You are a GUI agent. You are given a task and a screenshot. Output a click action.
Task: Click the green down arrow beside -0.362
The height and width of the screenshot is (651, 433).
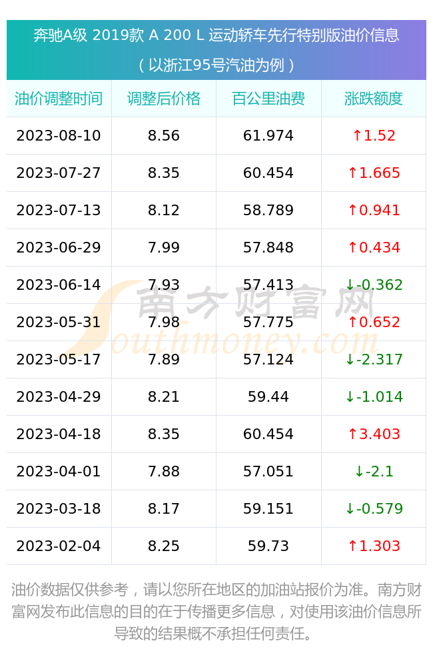tap(350, 285)
